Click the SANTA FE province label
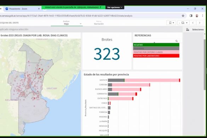Viewport: 207px width, 138px height. tap(103, 80)
